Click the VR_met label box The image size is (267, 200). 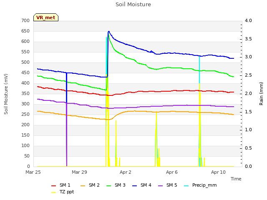pos(46,17)
